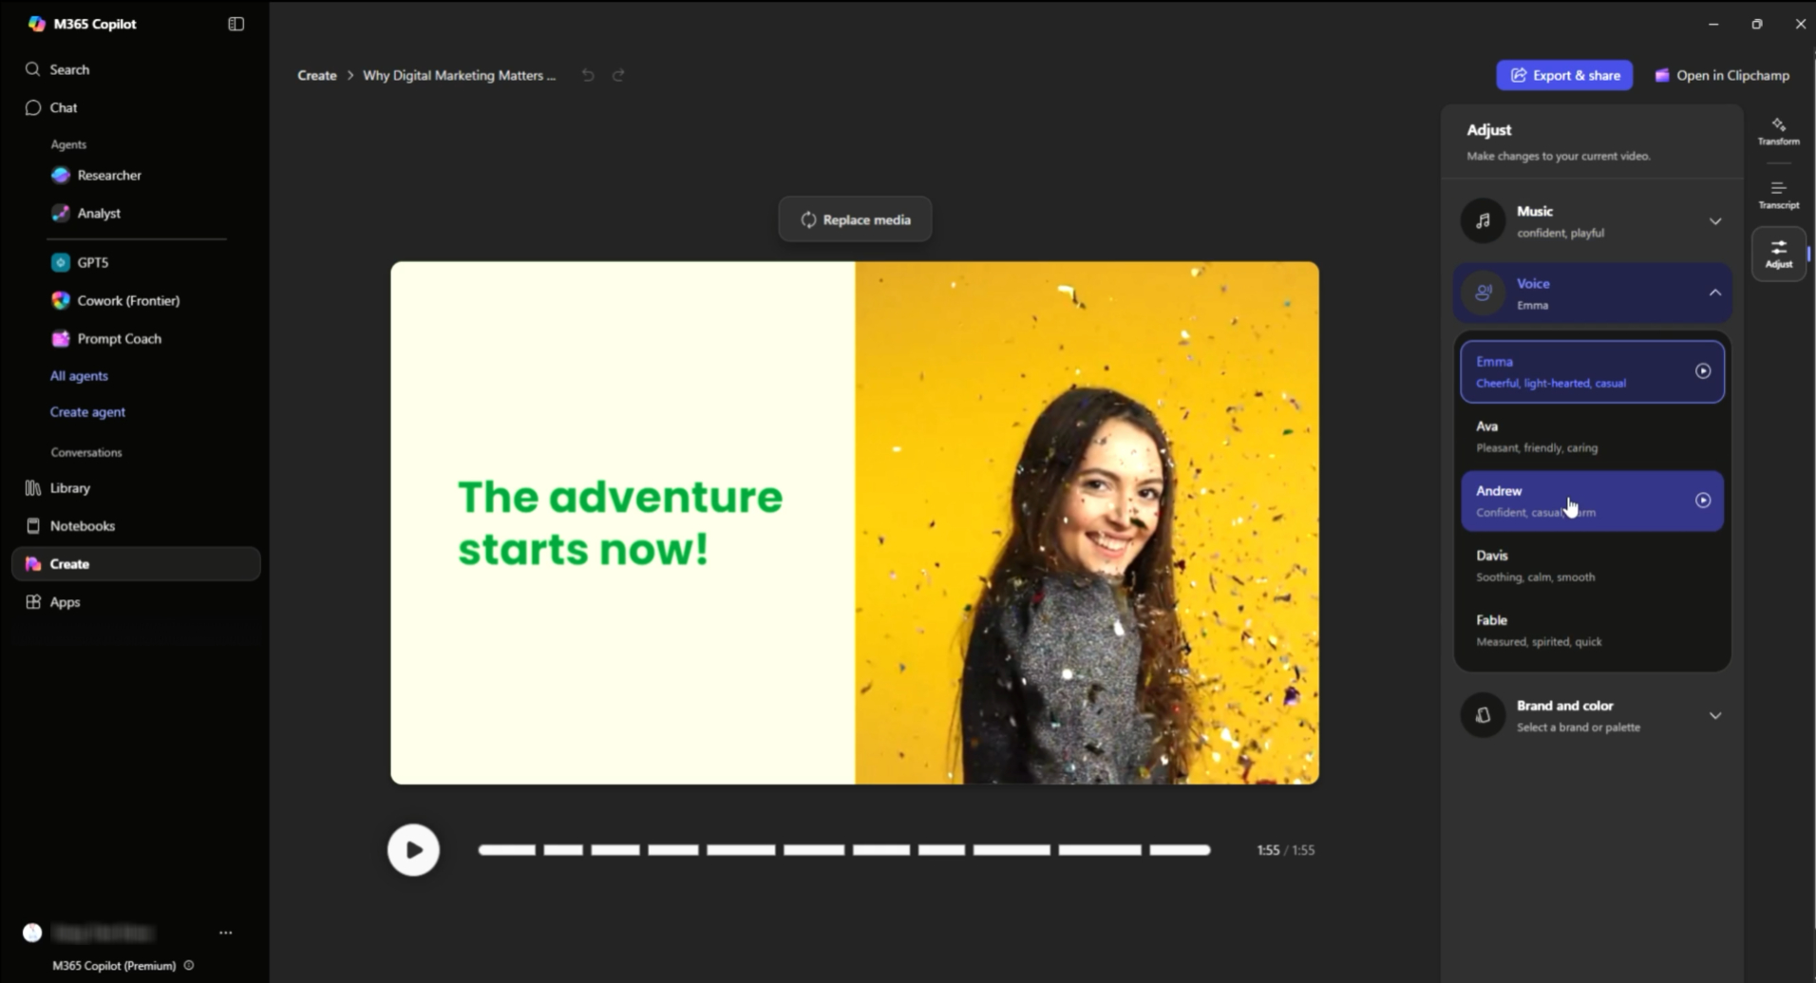Jump to last segment of video progress bar

(1180, 850)
